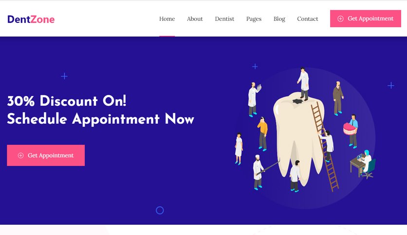Open the Blog menu

tap(279, 19)
